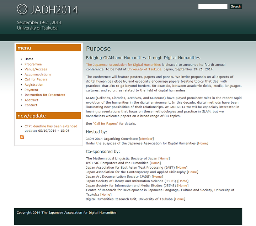Viewport: 256px width, 226px height.
Task: Open the University of Tsukuba link
Action: (x=144, y=69)
